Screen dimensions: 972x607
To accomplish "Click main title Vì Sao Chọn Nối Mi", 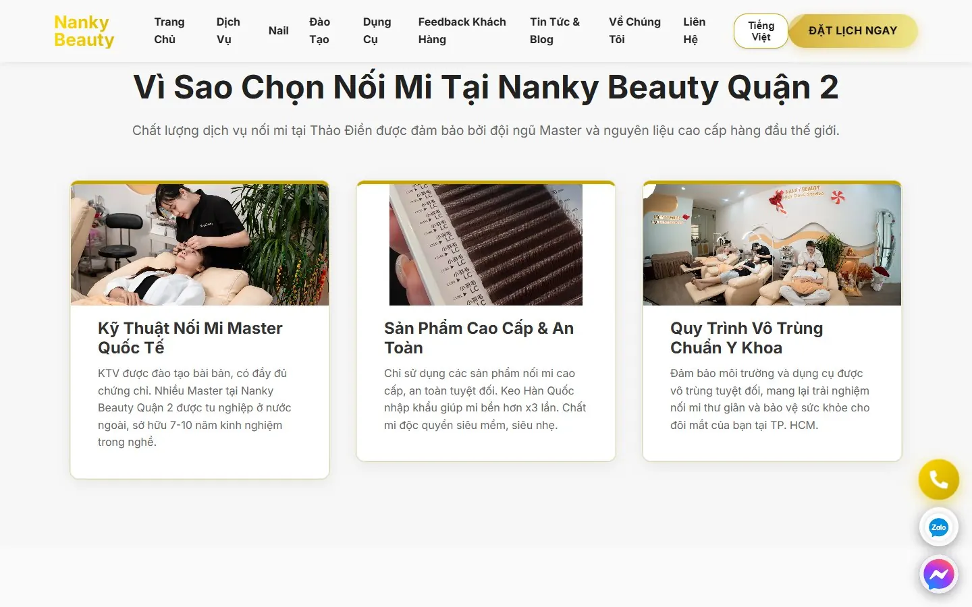I will tap(486, 87).
